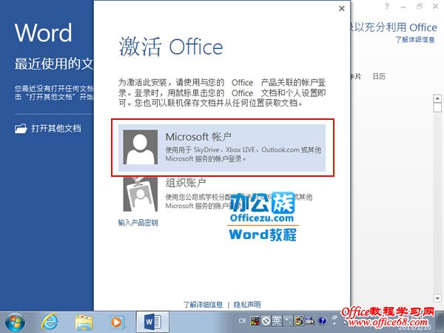
Task: Click scrollbar up arrow in Word window
Action: coord(437,98)
